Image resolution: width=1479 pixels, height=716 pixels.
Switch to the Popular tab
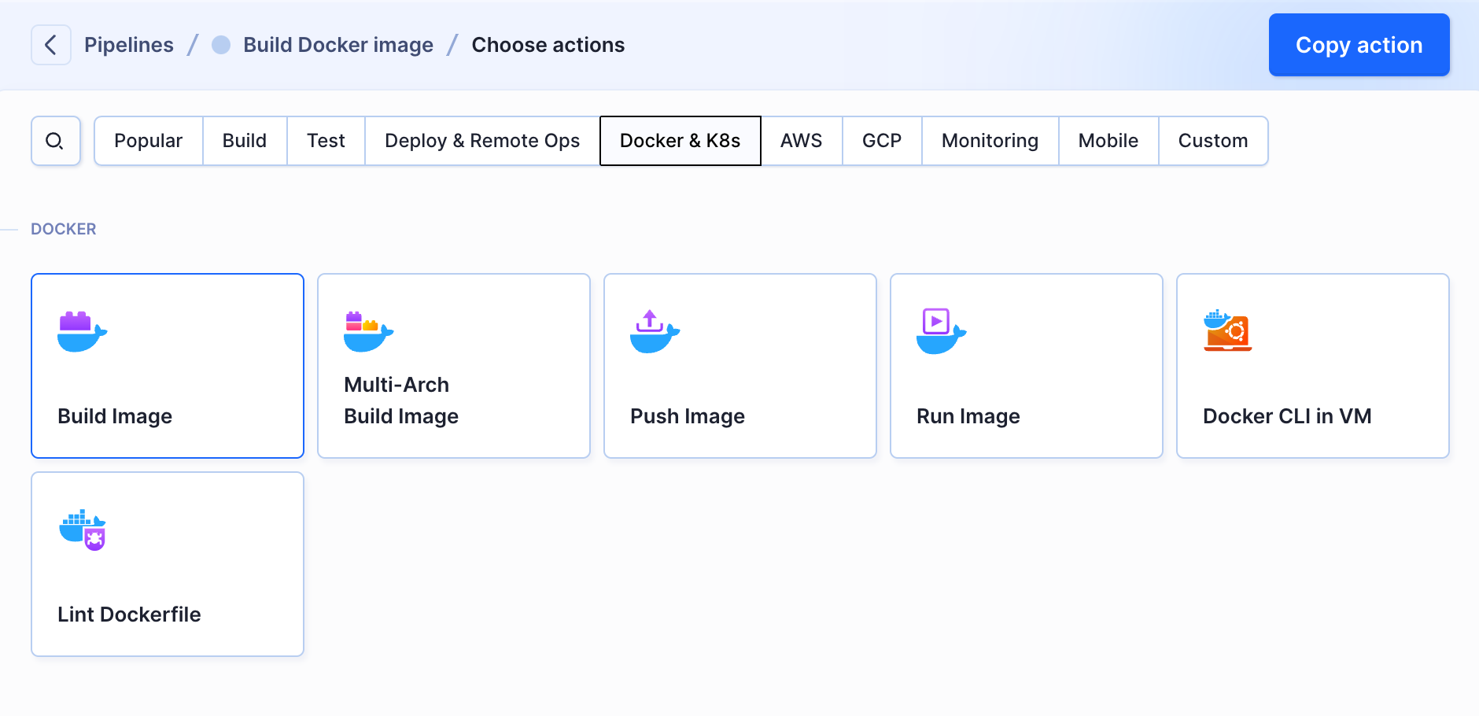(x=149, y=141)
